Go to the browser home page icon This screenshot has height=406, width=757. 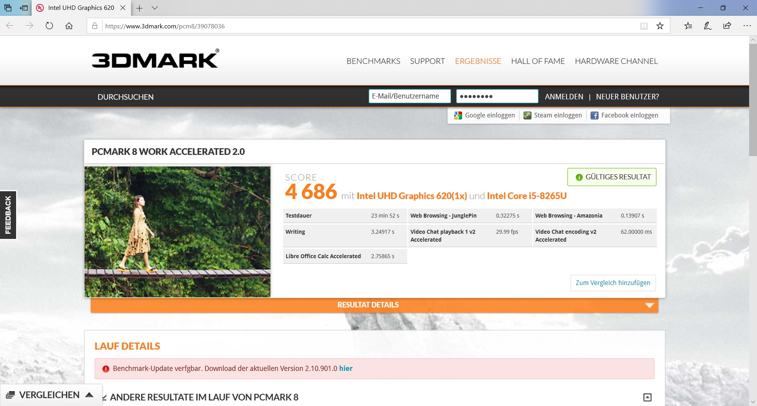click(69, 26)
